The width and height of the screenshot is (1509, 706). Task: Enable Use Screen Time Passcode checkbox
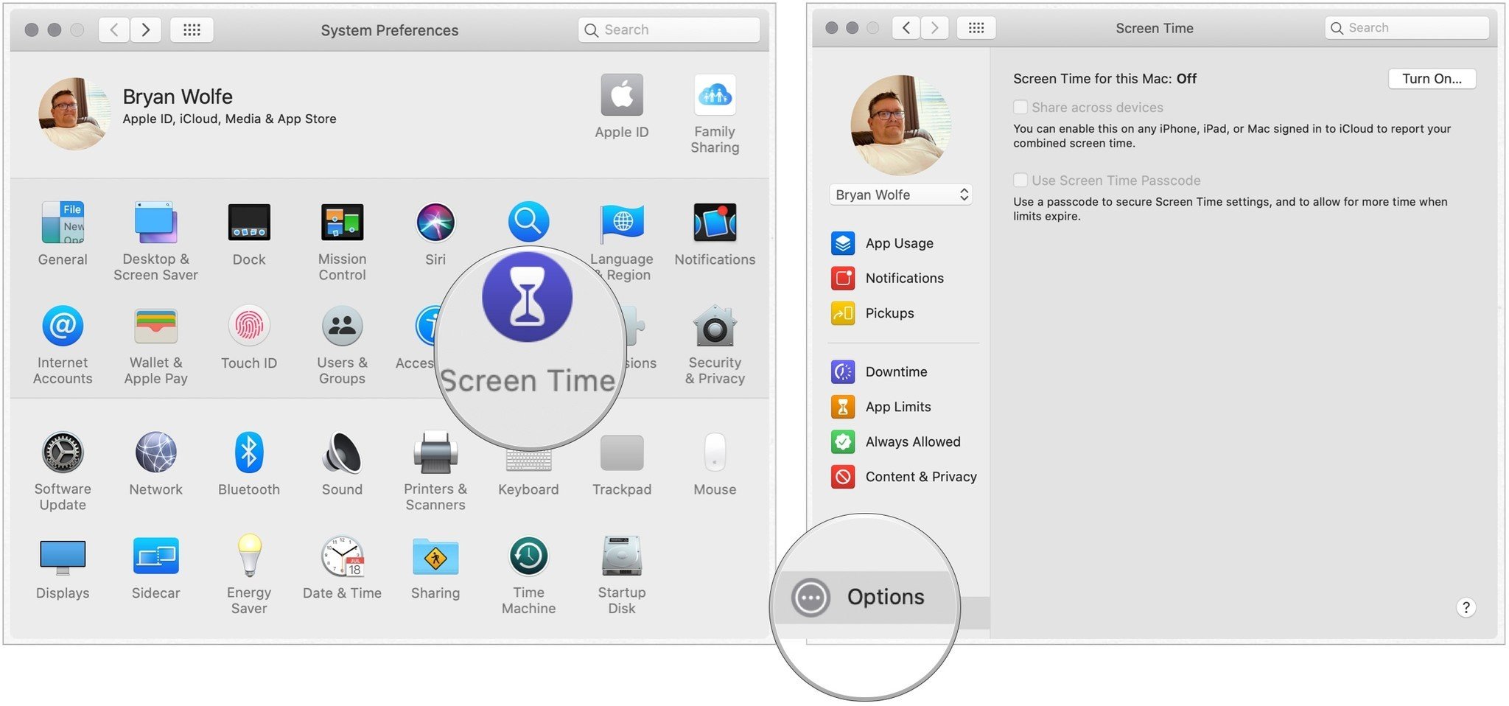[x=1020, y=180]
